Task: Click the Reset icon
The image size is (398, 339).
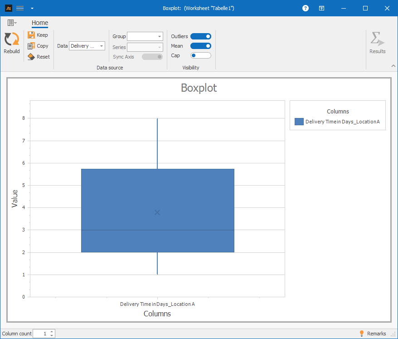Action: click(x=31, y=57)
